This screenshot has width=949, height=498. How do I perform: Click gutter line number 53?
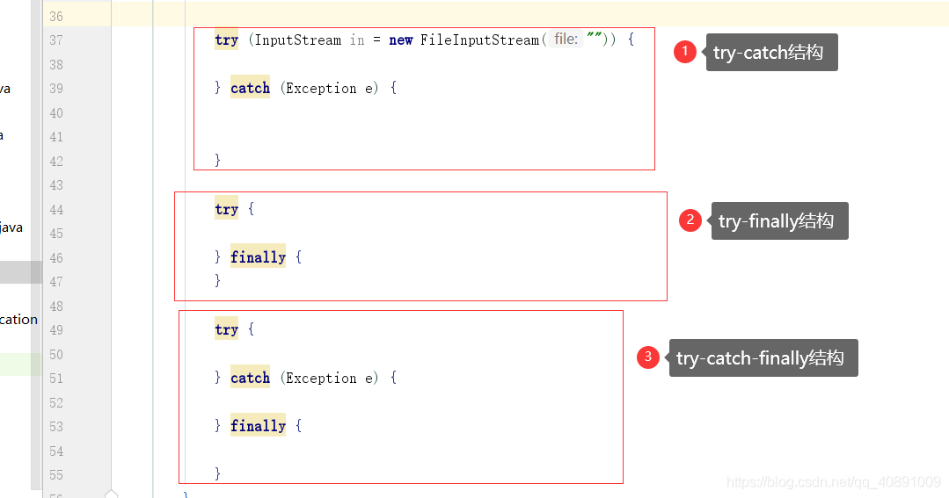click(56, 427)
